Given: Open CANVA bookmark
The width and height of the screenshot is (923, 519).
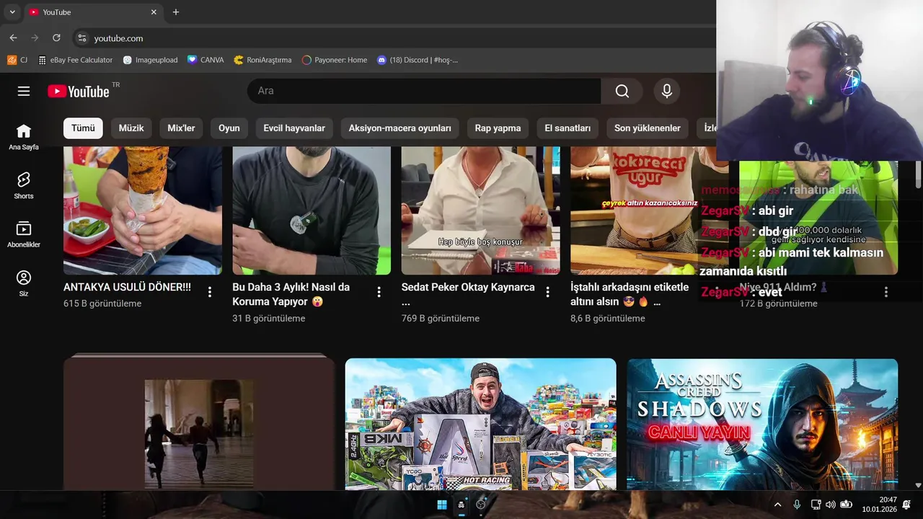Looking at the screenshot, I should point(206,60).
